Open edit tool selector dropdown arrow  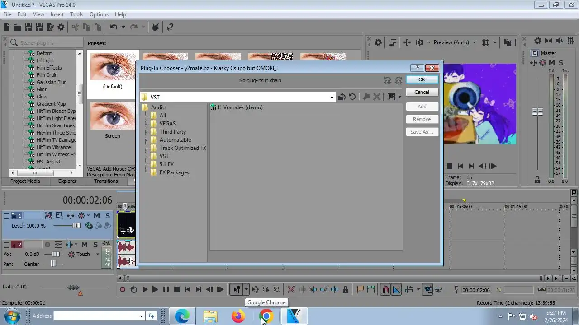click(x=246, y=290)
